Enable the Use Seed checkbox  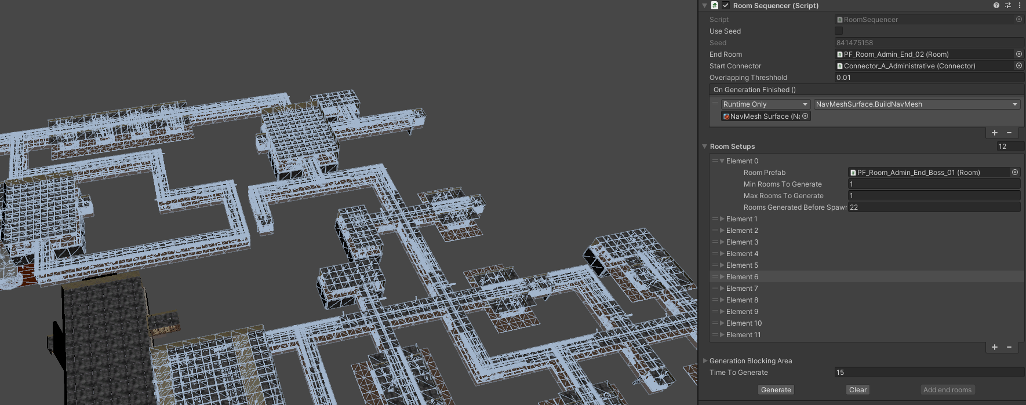[x=839, y=31]
